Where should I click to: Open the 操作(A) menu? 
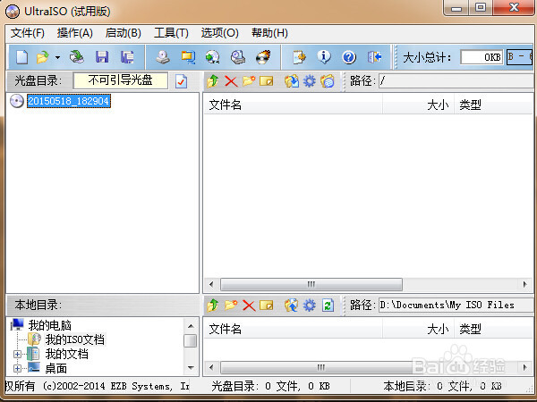pyautogui.click(x=74, y=33)
